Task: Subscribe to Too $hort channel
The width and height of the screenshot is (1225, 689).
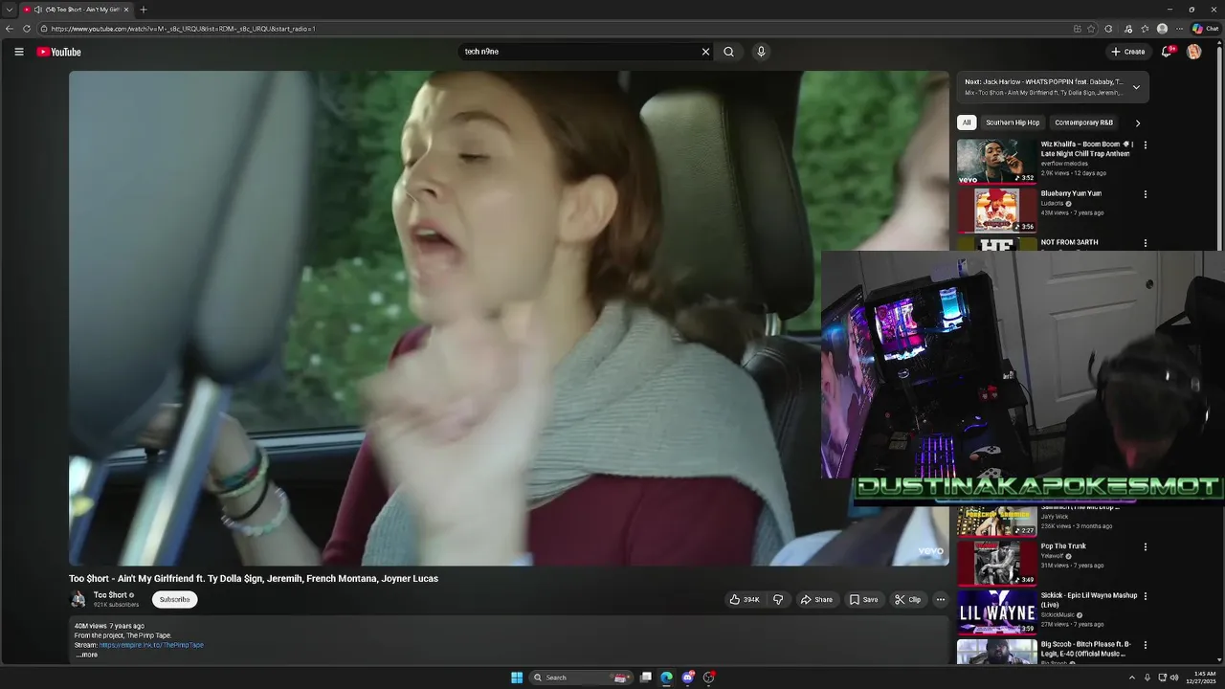Action: (x=174, y=600)
